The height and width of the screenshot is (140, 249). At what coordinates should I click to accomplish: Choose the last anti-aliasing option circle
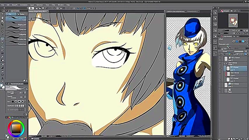coord(23,101)
